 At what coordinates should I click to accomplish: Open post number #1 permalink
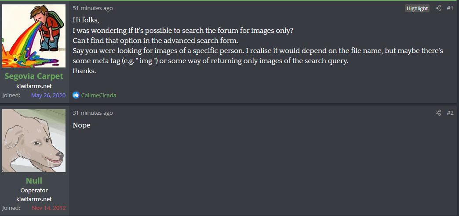click(x=450, y=8)
